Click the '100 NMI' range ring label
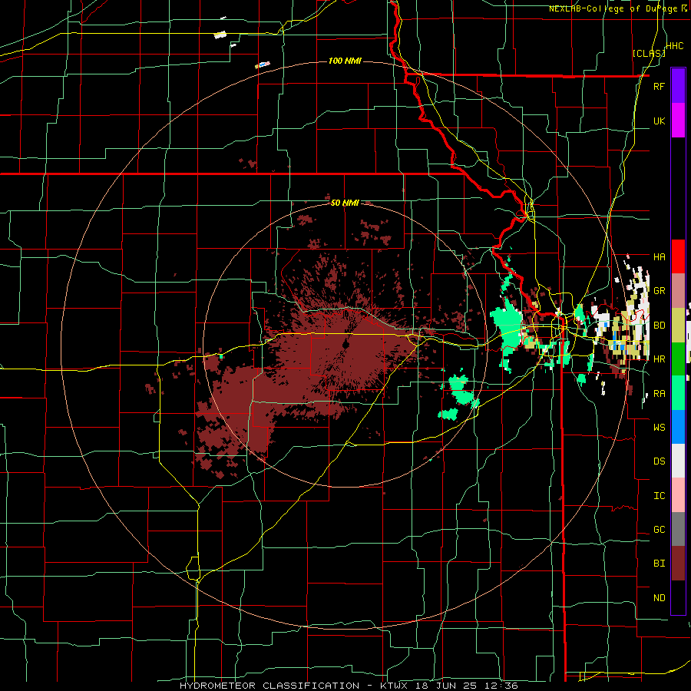The height and width of the screenshot is (691, 691). [x=345, y=61]
